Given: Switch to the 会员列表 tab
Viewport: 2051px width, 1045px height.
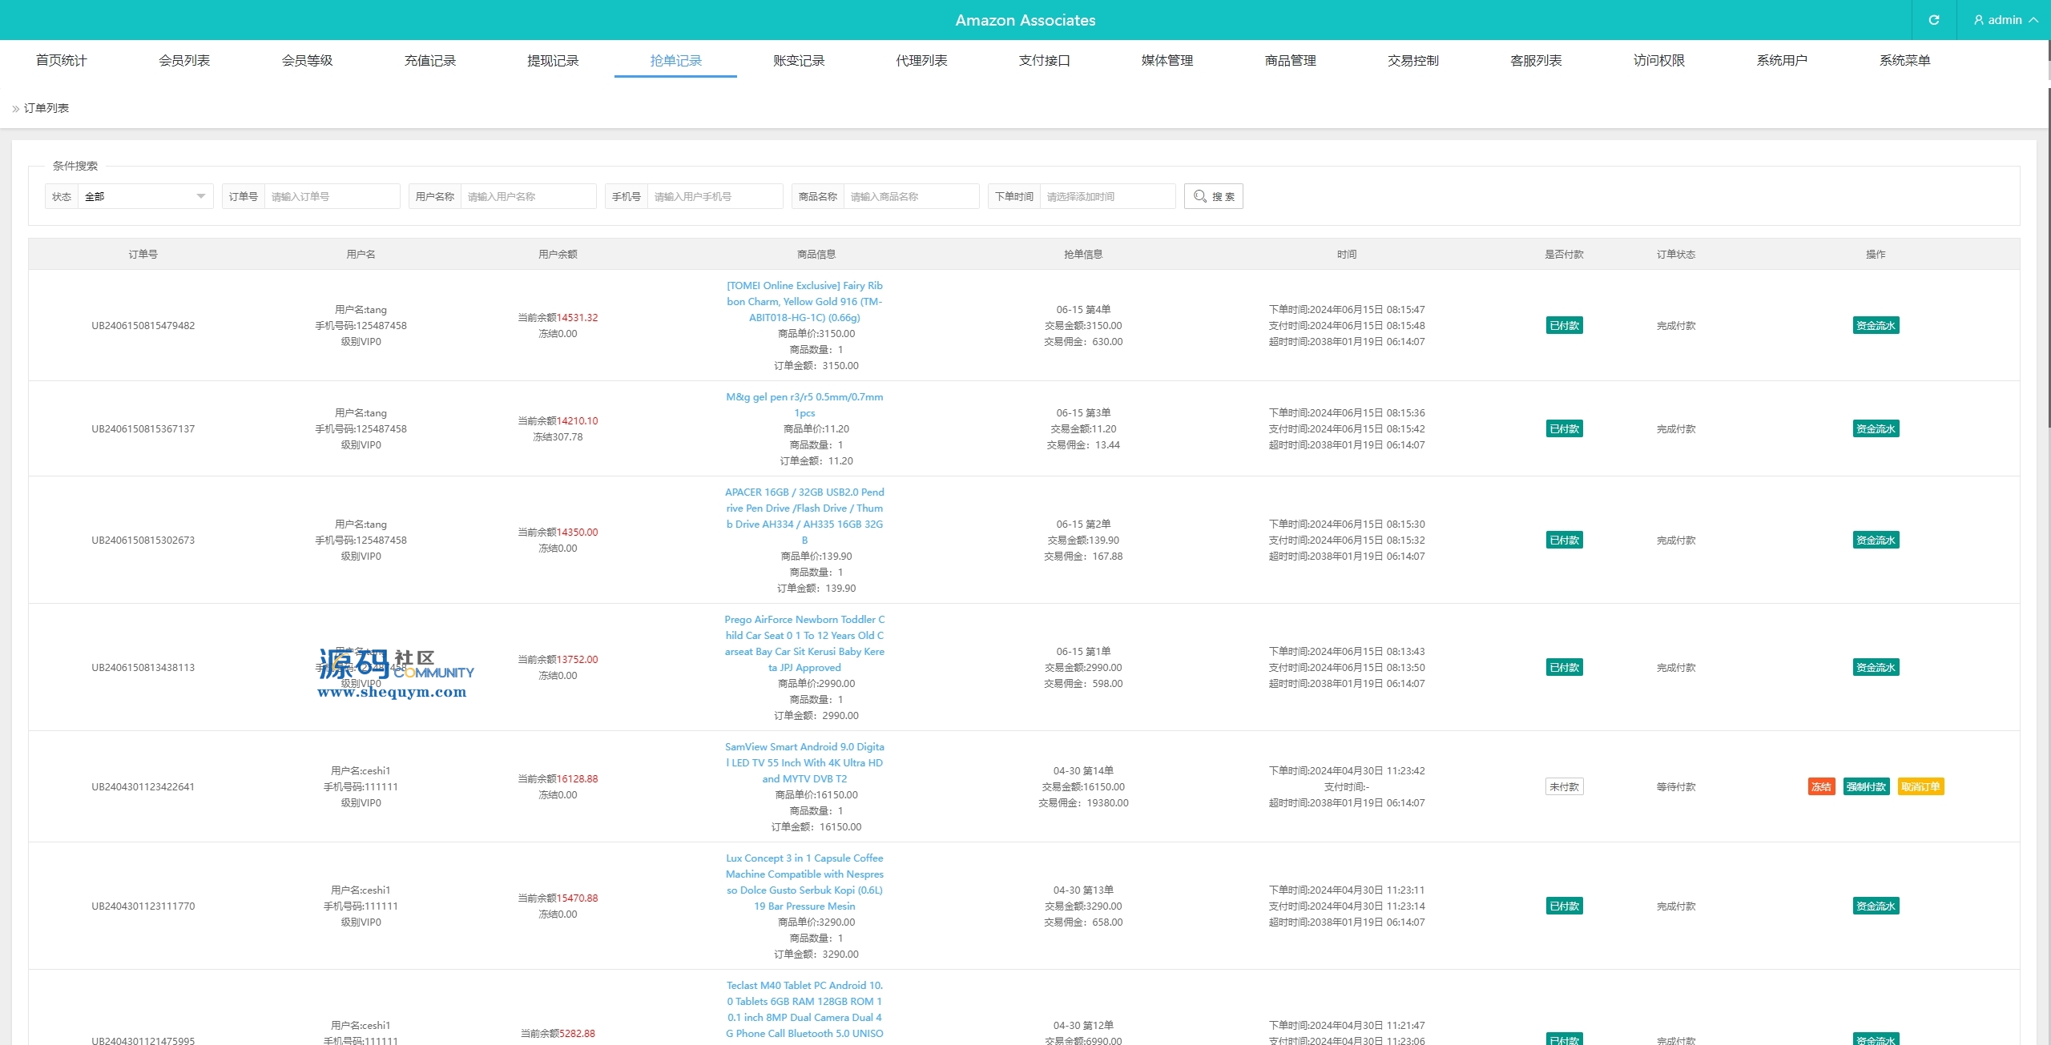Looking at the screenshot, I should tap(184, 60).
